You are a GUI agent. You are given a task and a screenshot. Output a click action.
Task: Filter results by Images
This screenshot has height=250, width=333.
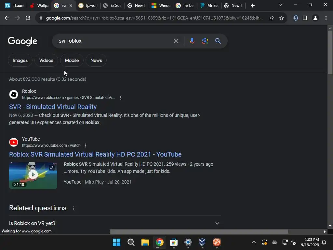coord(20,60)
